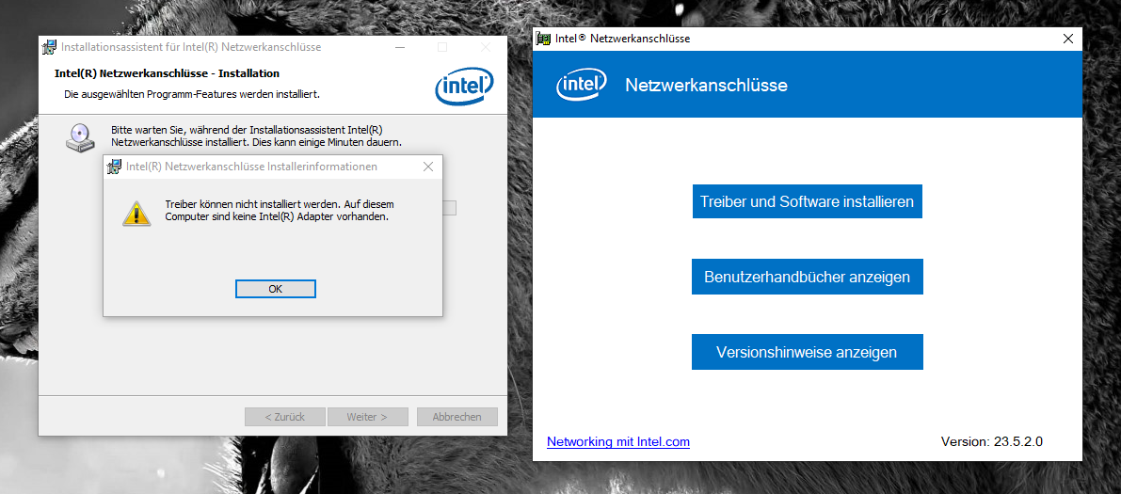Image resolution: width=1121 pixels, height=494 pixels.
Task: Close the Intel Netzwerkanschlüsse window
Action: 1068,39
